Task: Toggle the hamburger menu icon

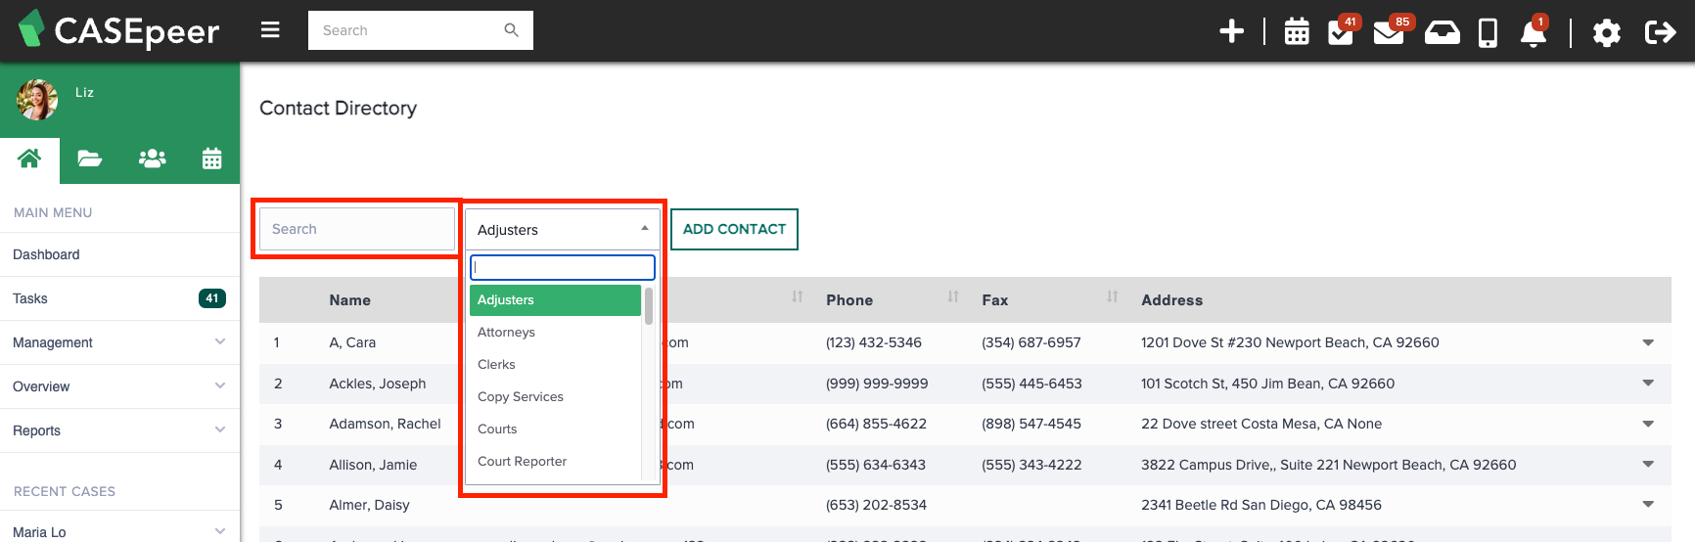Action: click(x=270, y=30)
